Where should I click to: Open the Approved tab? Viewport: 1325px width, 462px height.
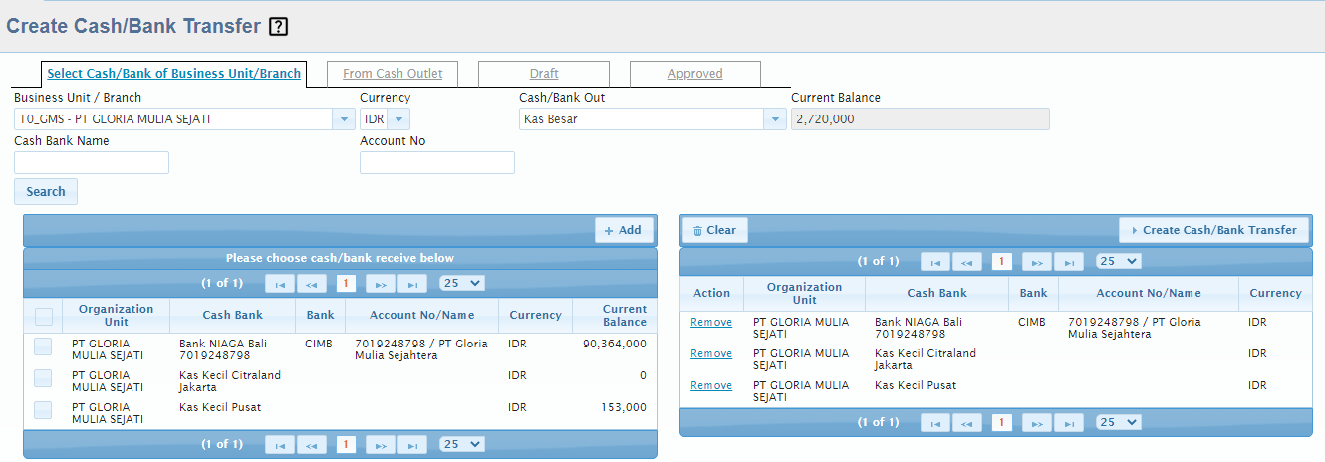click(x=695, y=74)
